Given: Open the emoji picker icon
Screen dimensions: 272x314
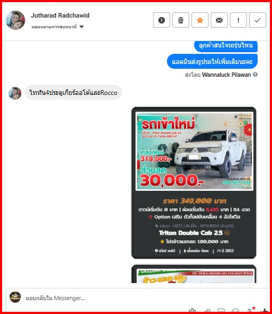Looking at the screenshot, I should point(235,311).
